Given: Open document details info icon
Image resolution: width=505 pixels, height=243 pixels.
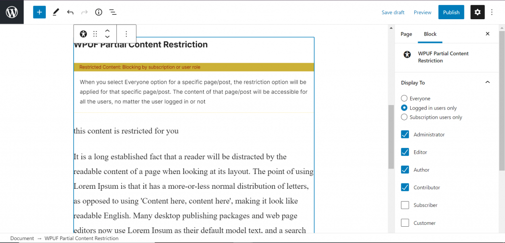Looking at the screenshot, I should click(99, 12).
